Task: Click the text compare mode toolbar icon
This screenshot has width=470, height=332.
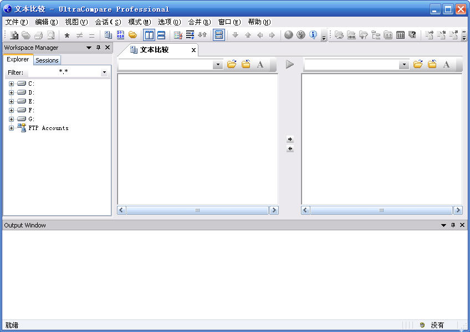Action: 109,35
